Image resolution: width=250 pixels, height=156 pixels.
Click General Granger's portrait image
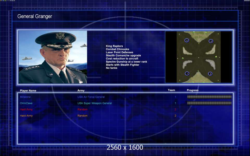point(53,57)
